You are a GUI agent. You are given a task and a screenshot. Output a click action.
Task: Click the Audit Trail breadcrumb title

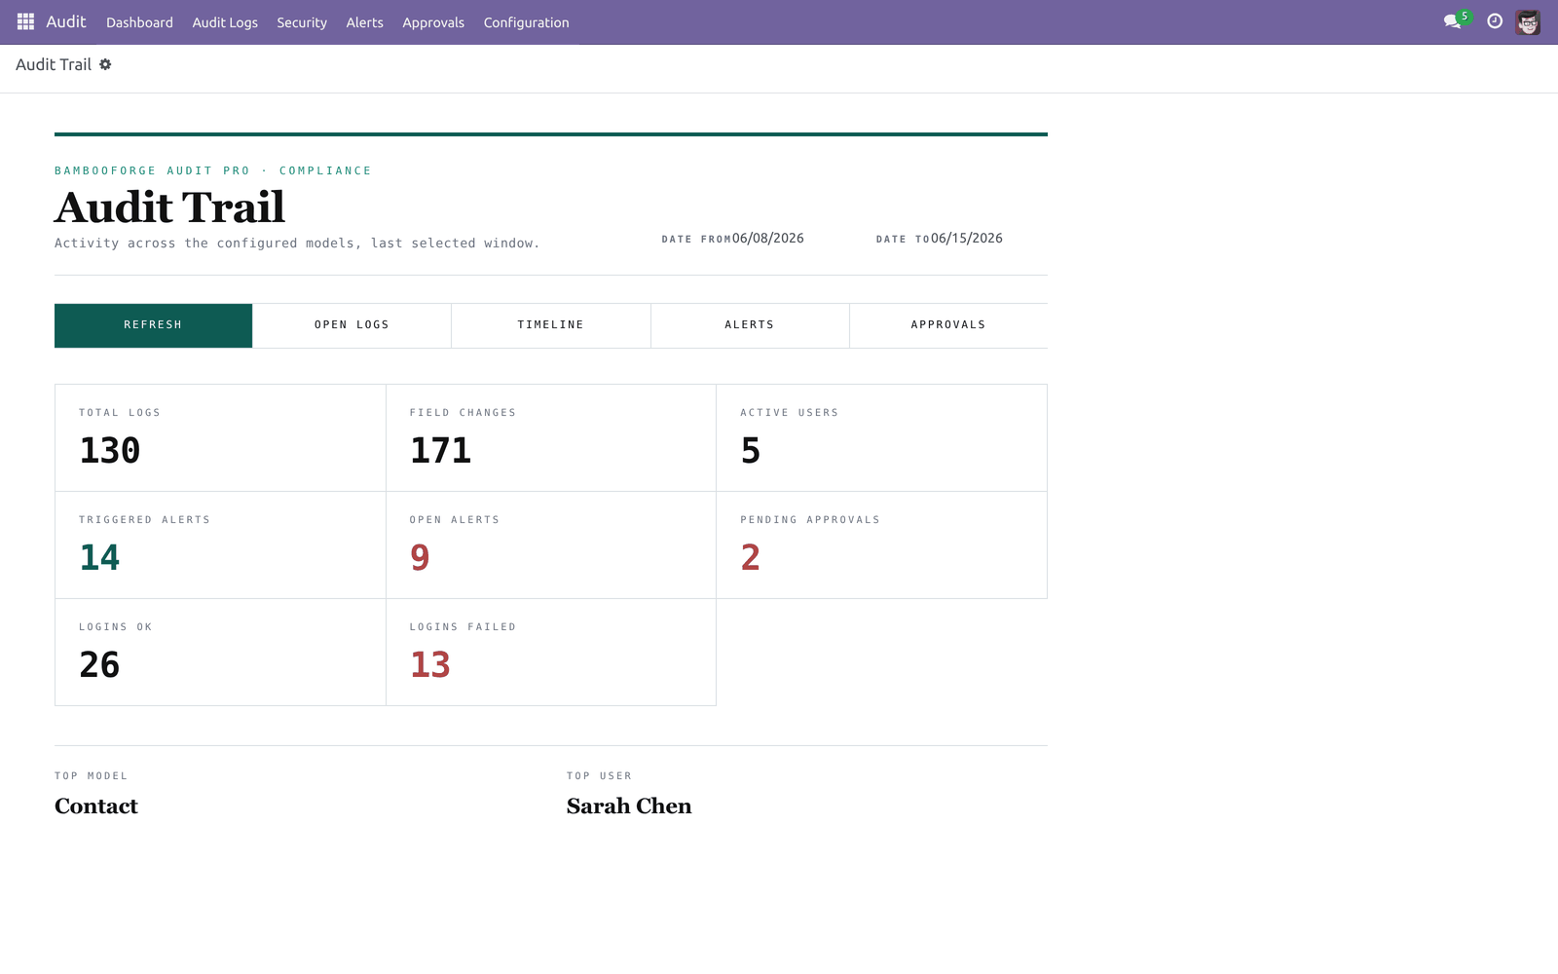(x=54, y=64)
